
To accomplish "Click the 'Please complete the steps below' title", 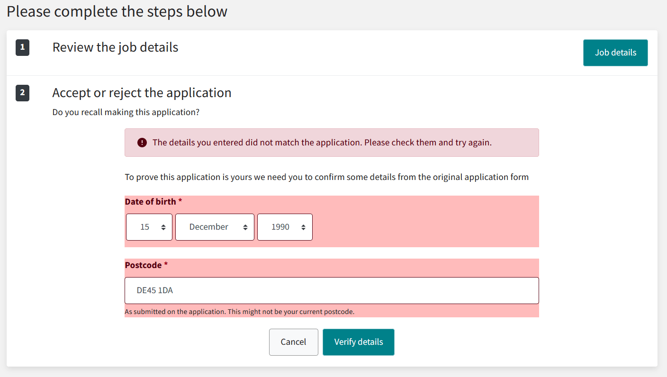I will [117, 11].
